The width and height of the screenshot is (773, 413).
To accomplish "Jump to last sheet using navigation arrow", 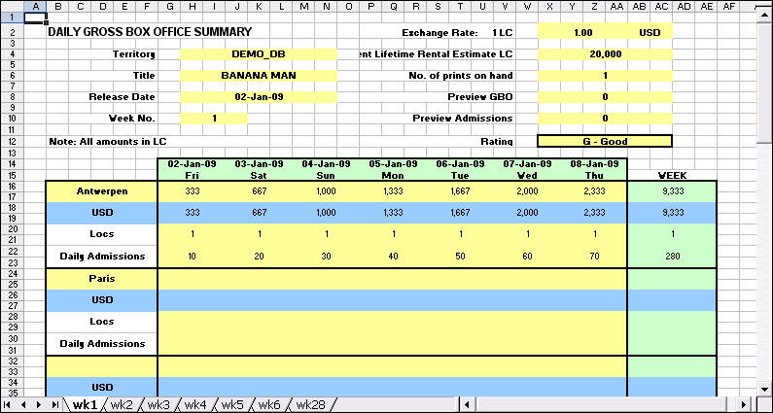I will pos(54,404).
